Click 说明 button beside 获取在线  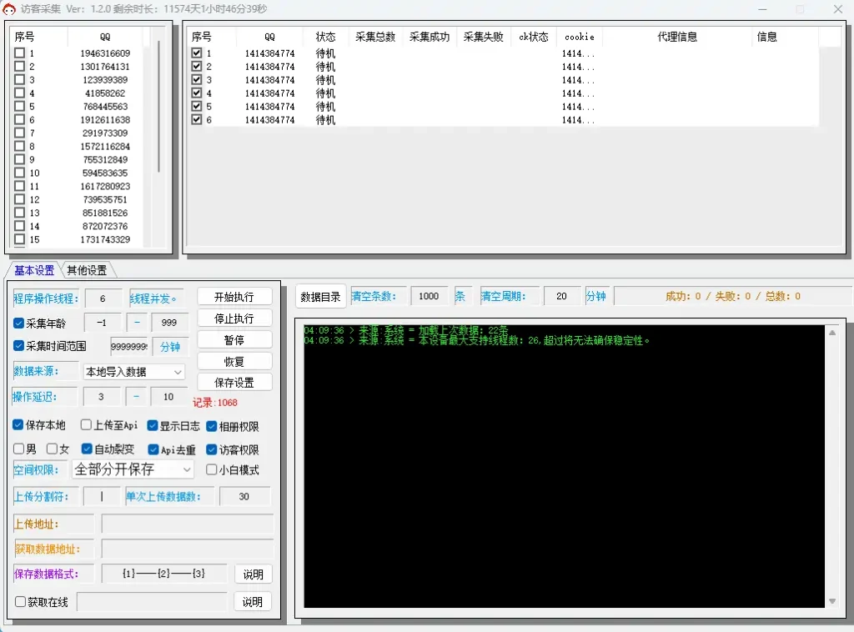[253, 601]
